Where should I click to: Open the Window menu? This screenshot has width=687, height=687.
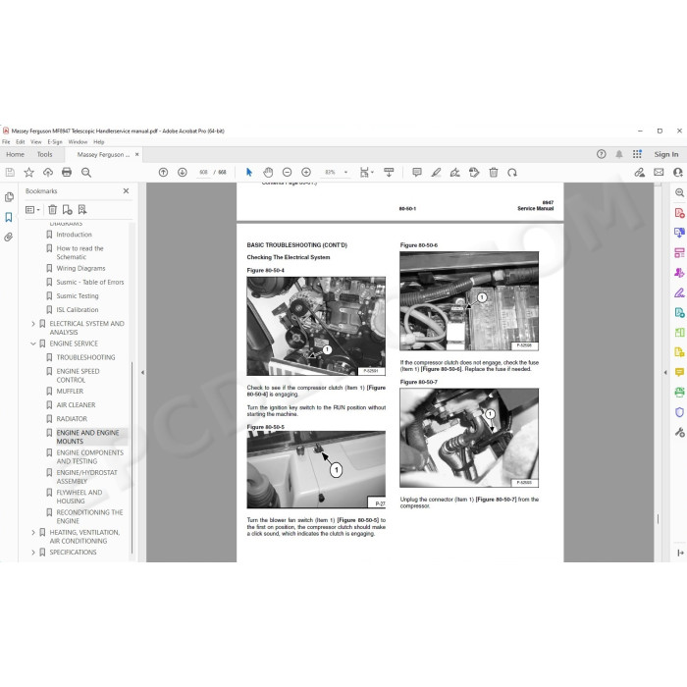(x=78, y=142)
